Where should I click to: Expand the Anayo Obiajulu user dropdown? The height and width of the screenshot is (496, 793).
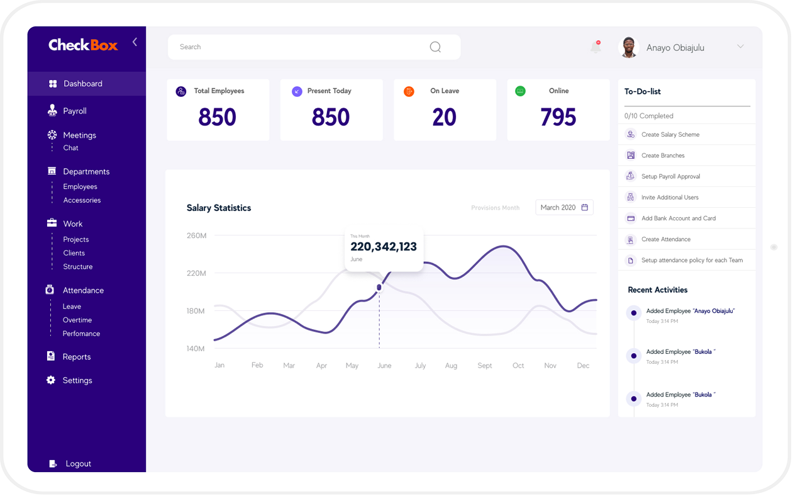[740, 47]
